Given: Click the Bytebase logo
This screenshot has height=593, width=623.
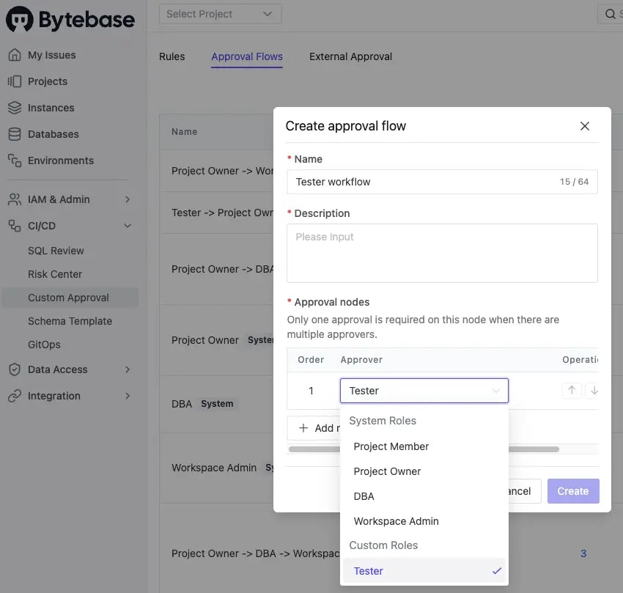Looking at the screenshot, I should [70, 19].
